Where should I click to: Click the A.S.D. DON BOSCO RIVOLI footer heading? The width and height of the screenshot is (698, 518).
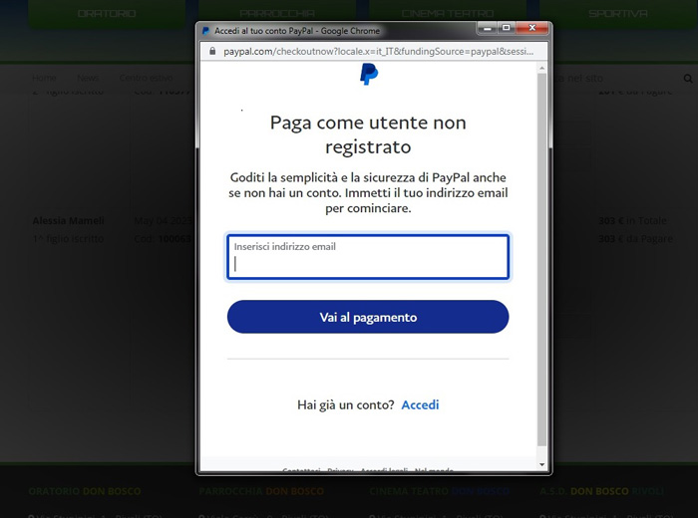coord(601,491)
